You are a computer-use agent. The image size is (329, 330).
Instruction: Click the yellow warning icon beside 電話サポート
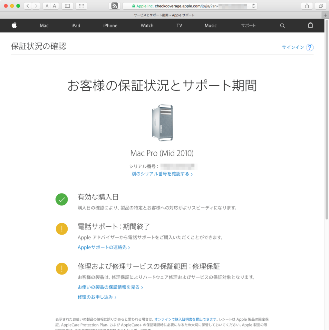pos(62,229)
